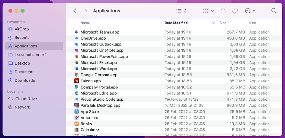The image size is (285, 138).
Task: Select Applications in the sidebar
Action: pos(34,46)
